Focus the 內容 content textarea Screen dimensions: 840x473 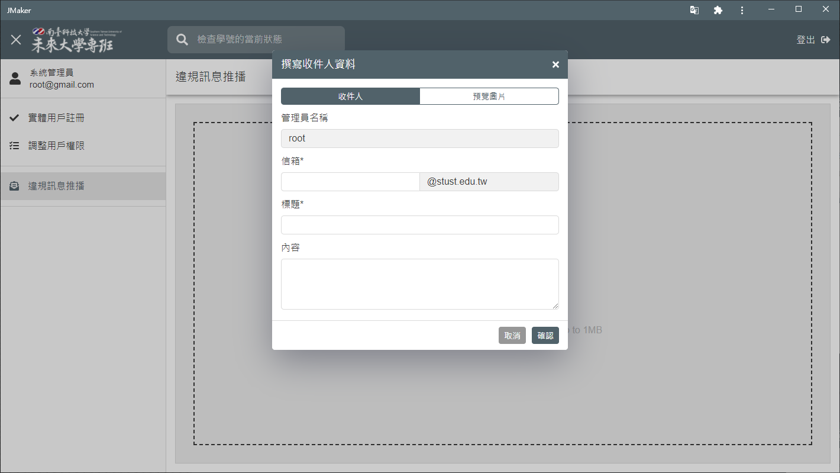tap(420, 284)
